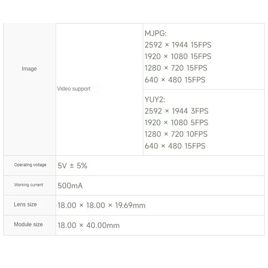Choose the 1280 × 720 10FPS entry
Viewport: 268px width, 268px height.
tap(176, 134)
